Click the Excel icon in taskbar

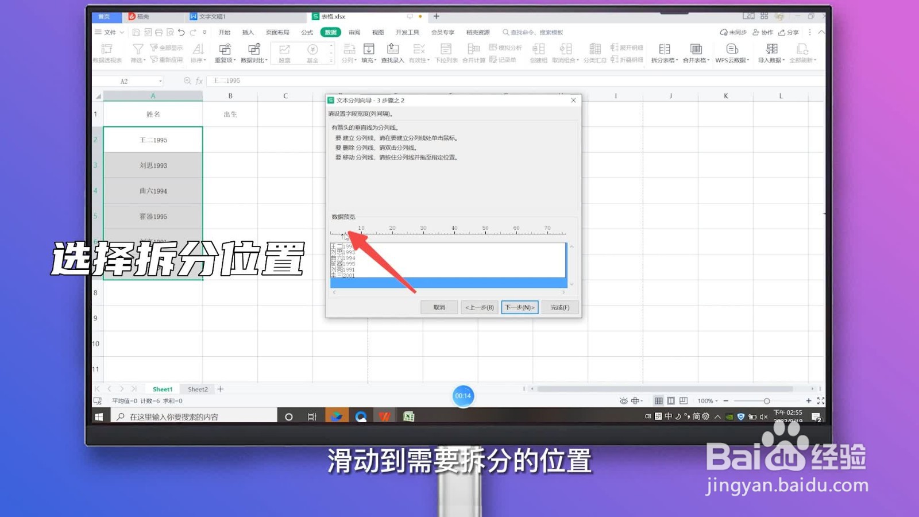409,416
